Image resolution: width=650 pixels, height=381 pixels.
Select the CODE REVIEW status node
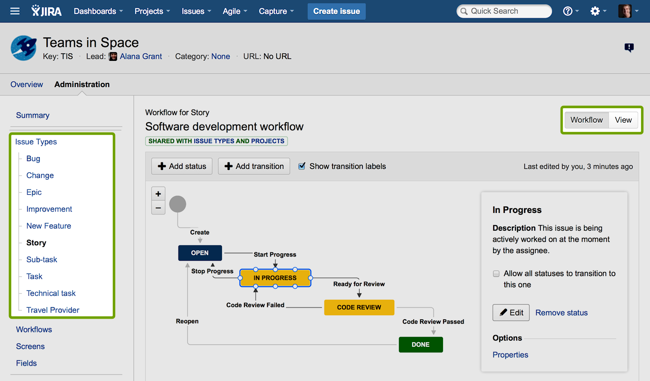[359, 308]
